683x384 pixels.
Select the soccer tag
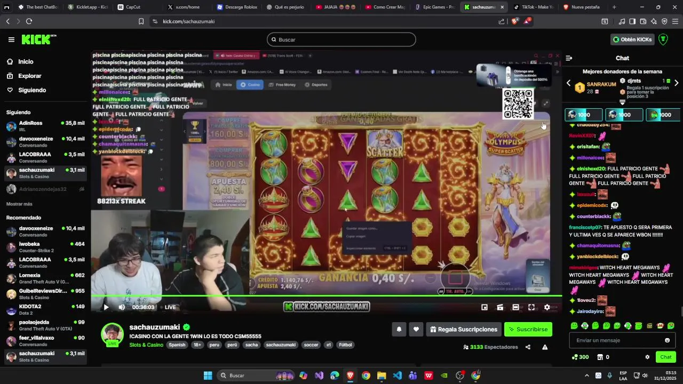click(x=311, y=345)
